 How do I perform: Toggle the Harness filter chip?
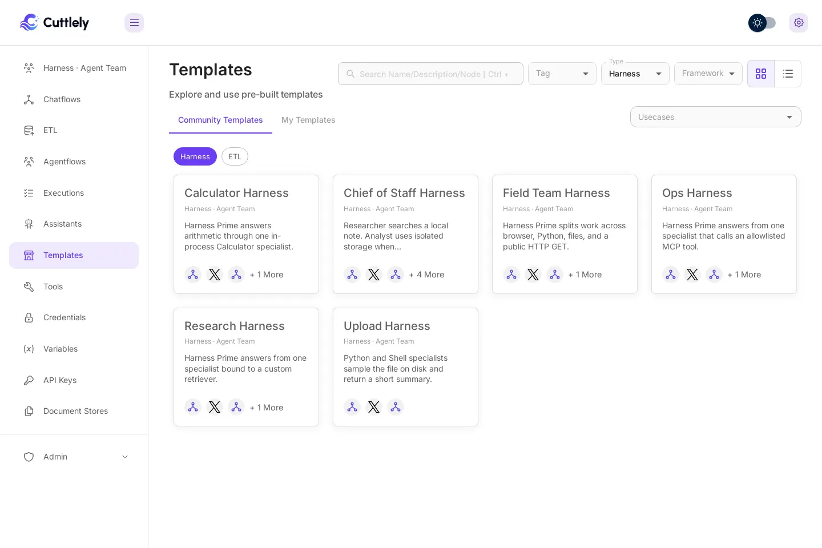195,156
